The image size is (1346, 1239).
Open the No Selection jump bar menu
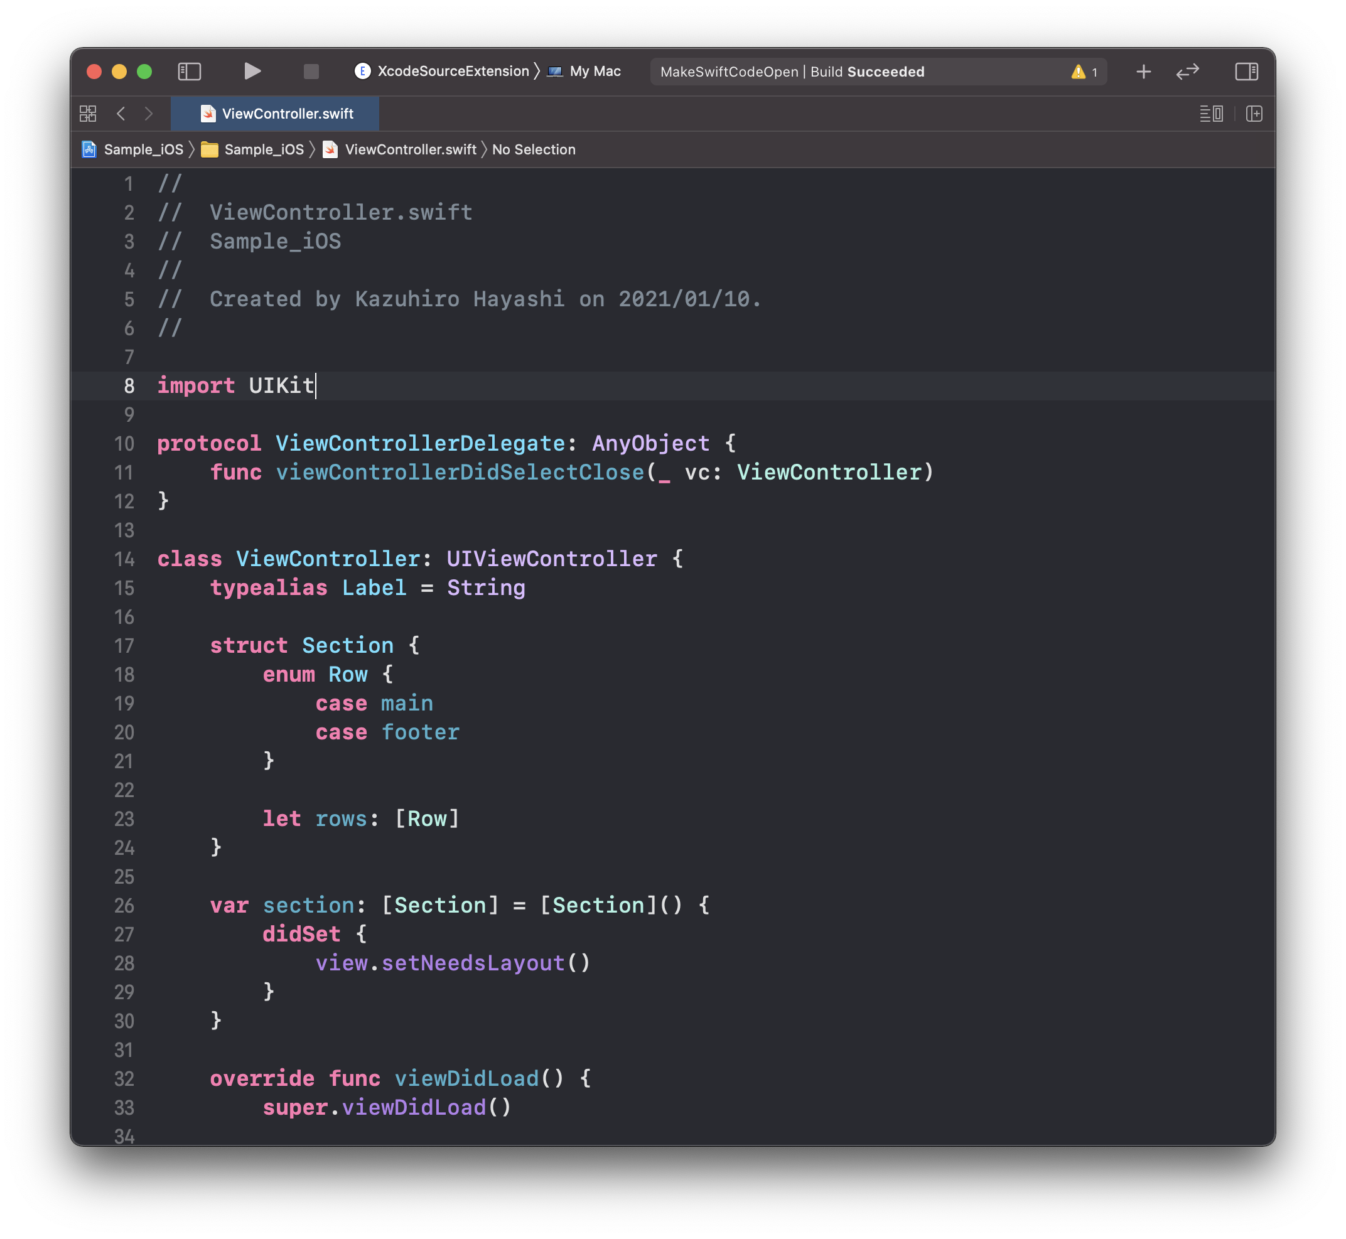click(x=533, y=149)
